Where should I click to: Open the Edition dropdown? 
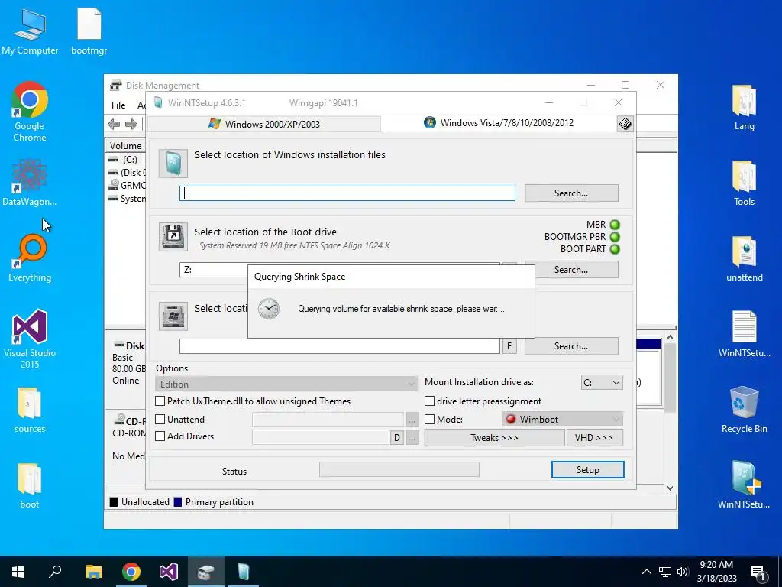286,384
